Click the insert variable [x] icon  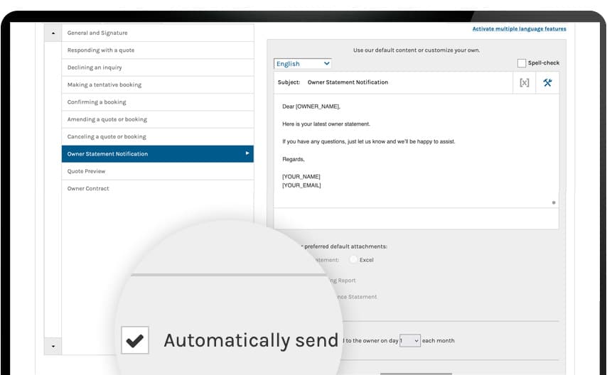(524, 82)
